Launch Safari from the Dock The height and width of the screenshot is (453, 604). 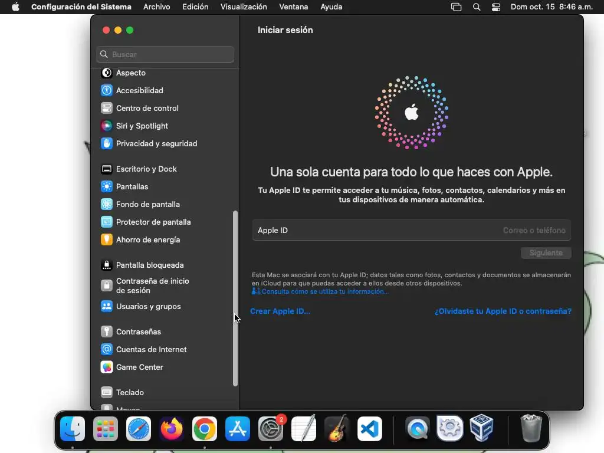tap(139, 429)
